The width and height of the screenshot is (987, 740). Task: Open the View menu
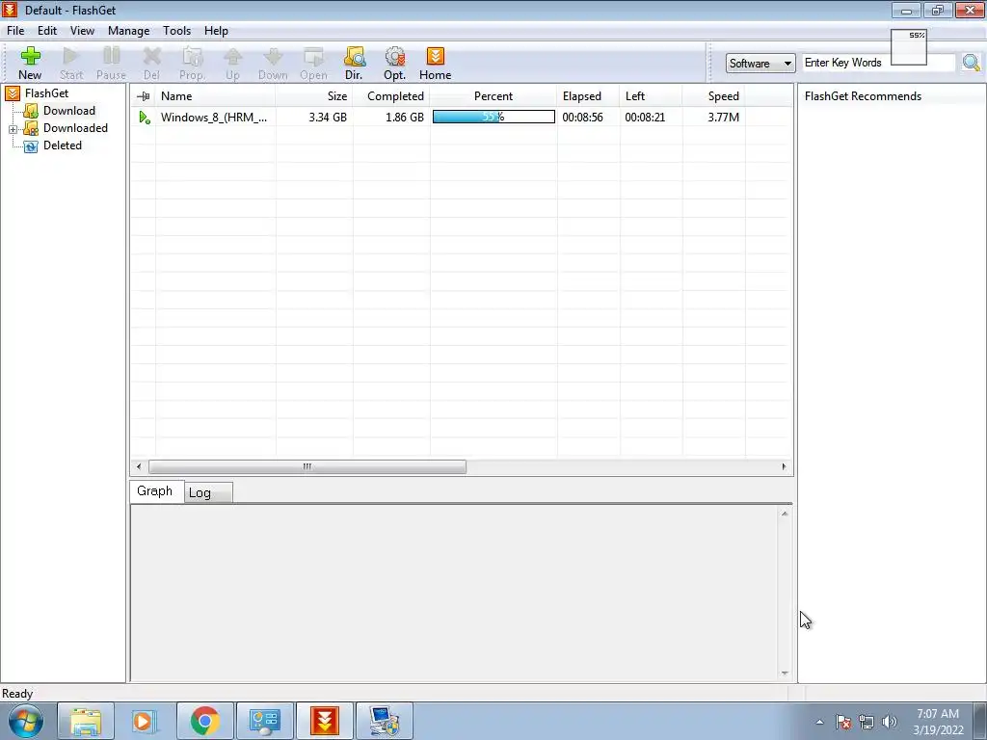pos(82,31)
